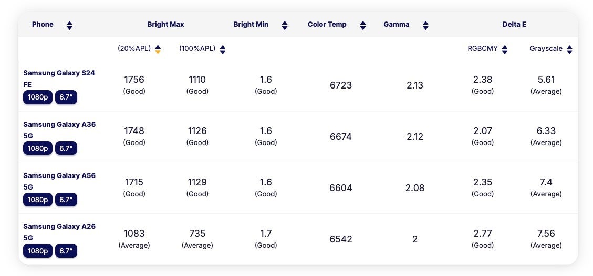593x276 pixels.
Task: Click the Gamma header label
Action: point(397,25)
